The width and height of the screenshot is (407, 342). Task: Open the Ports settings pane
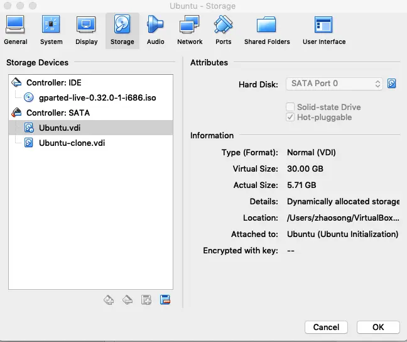tap(223, 31)
